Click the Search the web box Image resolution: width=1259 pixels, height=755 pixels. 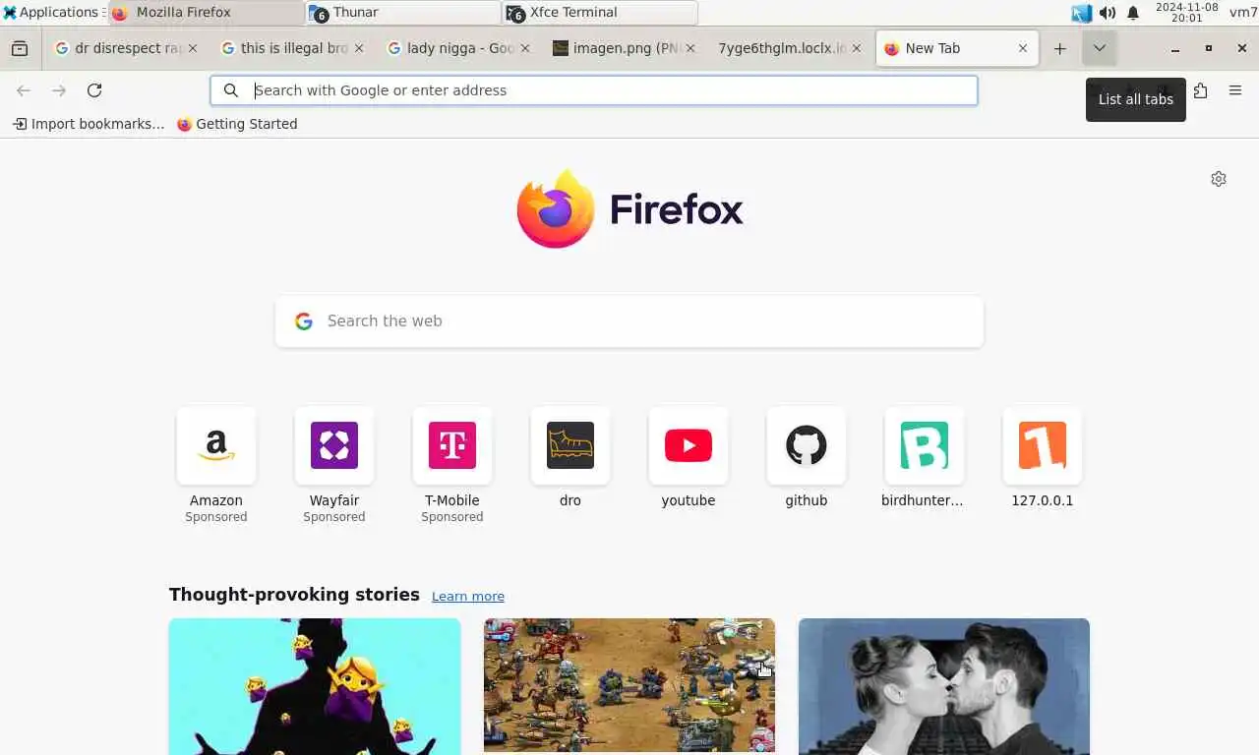pyautogui.click(x=629, y=321)
